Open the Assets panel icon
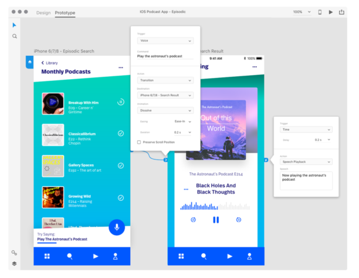This screenshot has height=278, width=359. click(x=14, y=253)
